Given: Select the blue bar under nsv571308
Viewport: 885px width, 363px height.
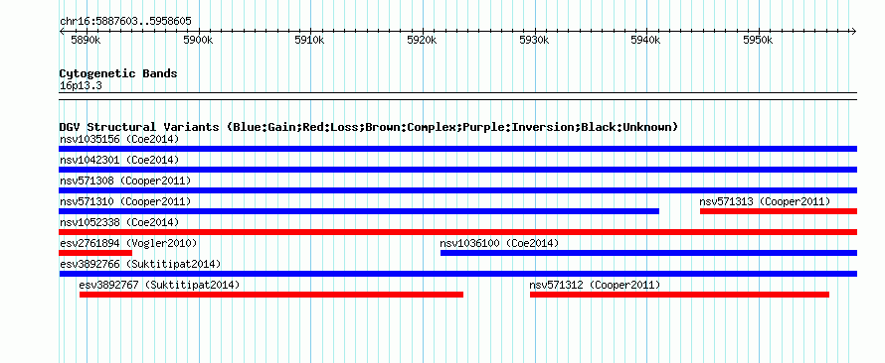Looking at the screenshot, I should click(x=457, y=190).
